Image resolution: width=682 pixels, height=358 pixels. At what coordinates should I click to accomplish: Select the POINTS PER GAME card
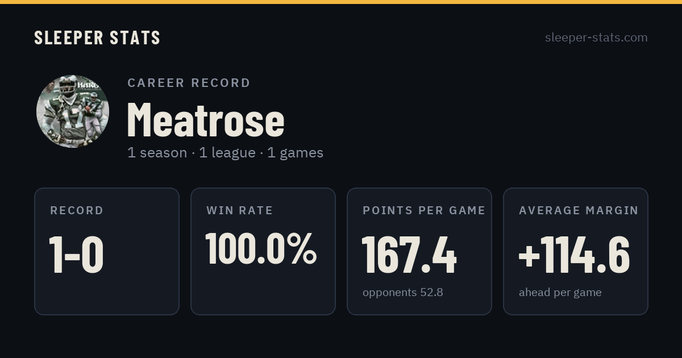coord(419,251)
